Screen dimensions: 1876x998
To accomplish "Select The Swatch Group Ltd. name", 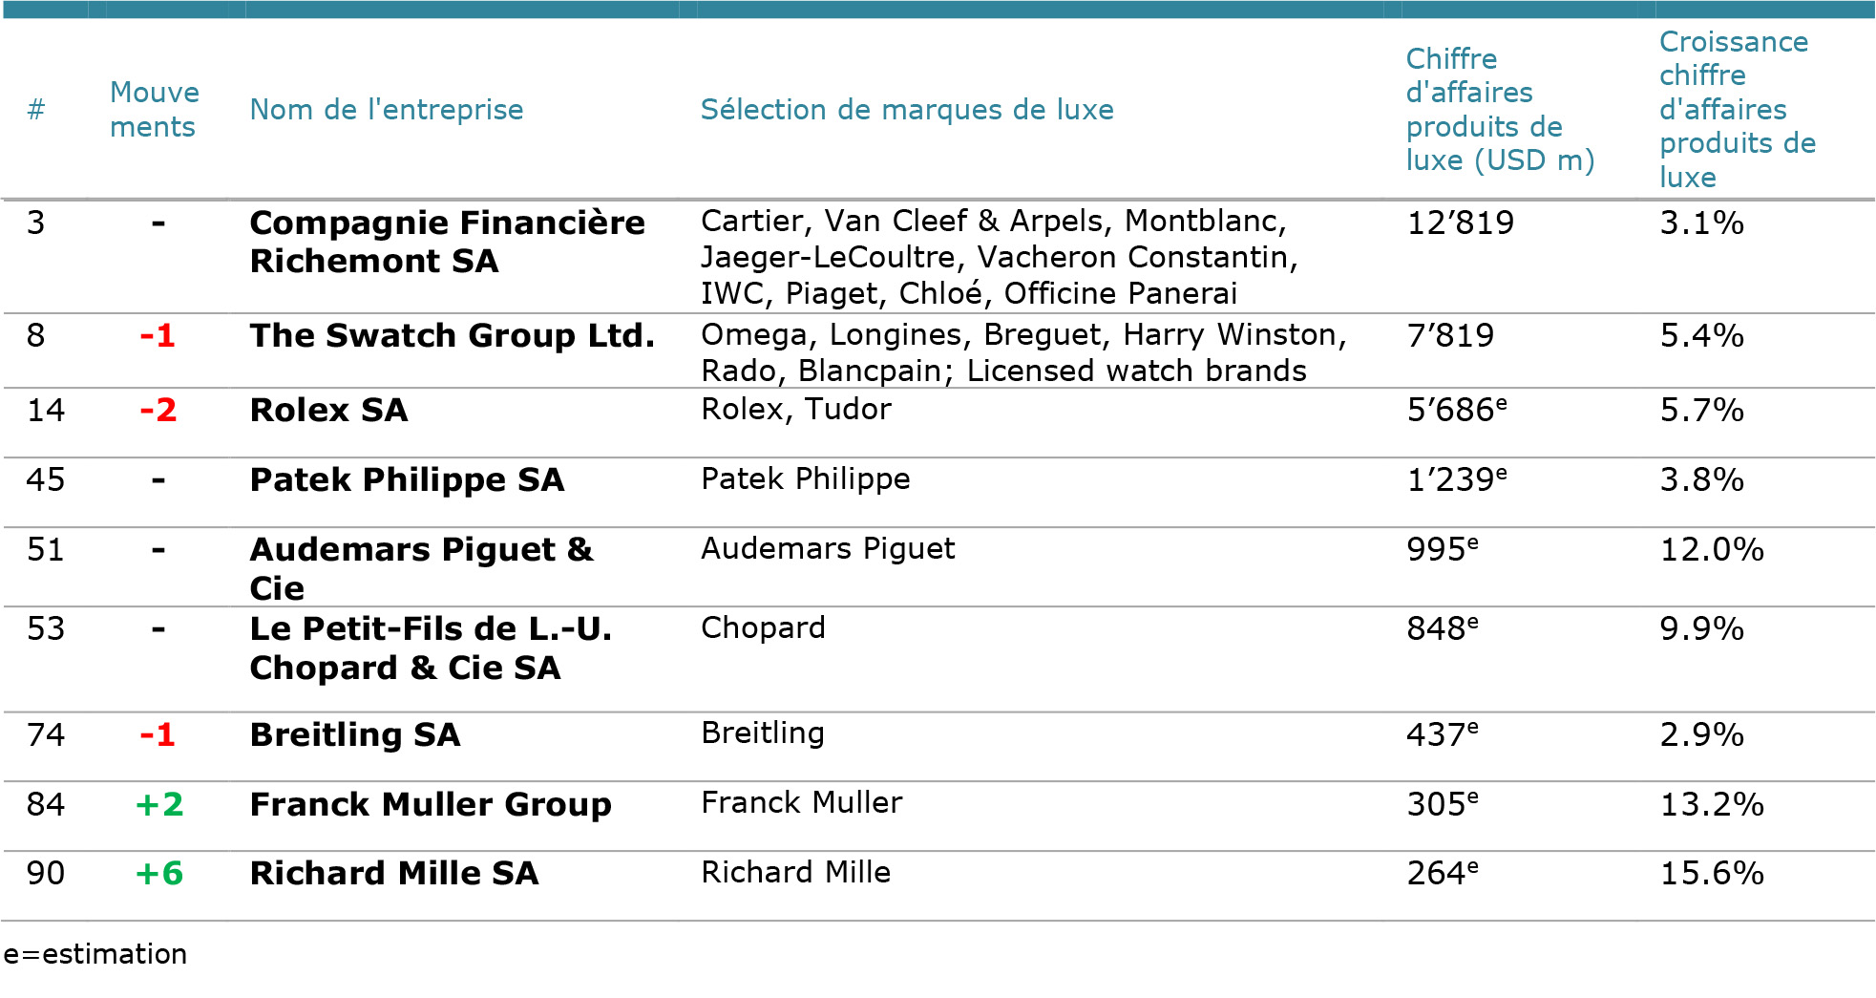I will coord(452,336).
